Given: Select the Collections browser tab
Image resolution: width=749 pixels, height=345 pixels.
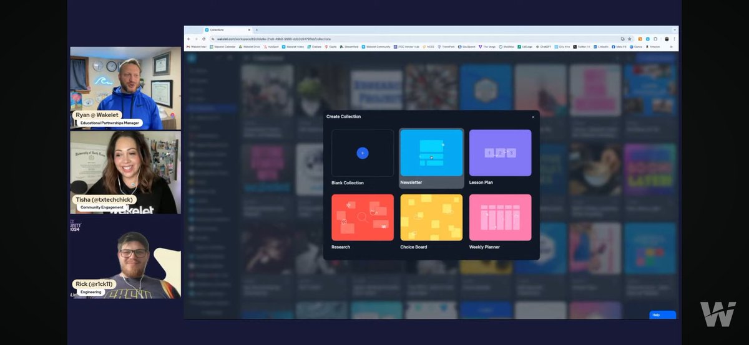Looking at the screenshot, I should point(228,30).
